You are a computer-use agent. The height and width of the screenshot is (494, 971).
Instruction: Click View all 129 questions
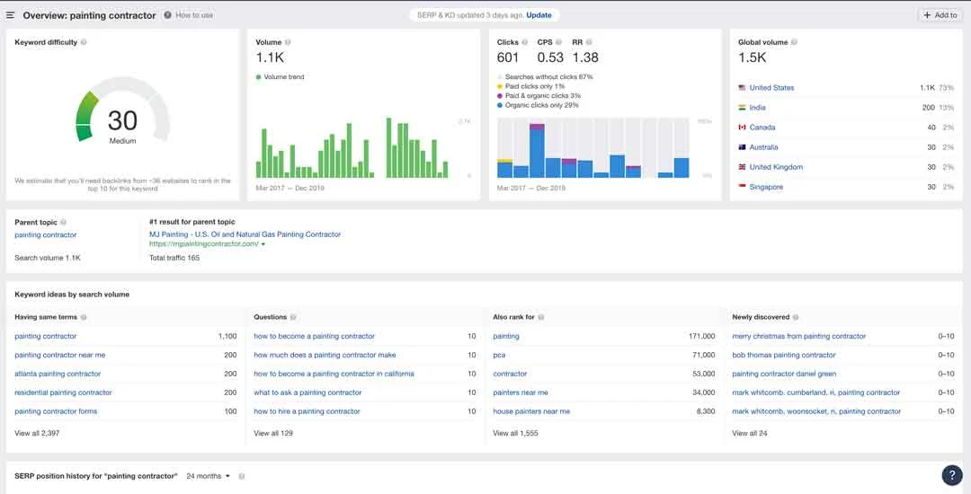(x=273, y=434)
